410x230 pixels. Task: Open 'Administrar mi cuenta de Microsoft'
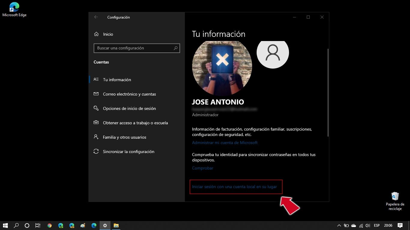click(225, 143)
